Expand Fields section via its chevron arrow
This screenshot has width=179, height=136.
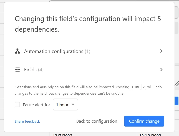pos(161,70)
